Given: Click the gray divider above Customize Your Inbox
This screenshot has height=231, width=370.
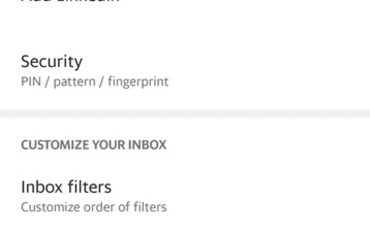Looking at the screenshot, I should [x=185, y=114].
